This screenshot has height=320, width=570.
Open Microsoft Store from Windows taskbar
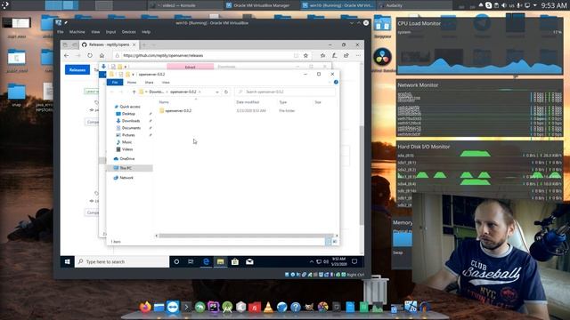pyautogui.click(x=235, y=261)
